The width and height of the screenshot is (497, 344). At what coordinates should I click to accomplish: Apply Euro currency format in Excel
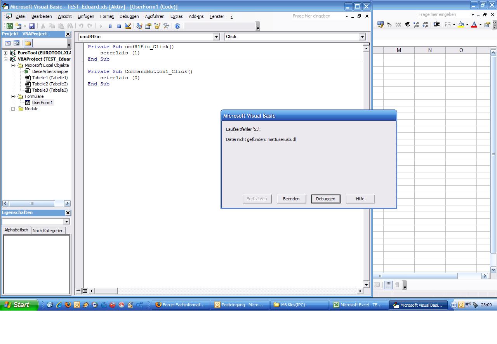pos(407,24)
